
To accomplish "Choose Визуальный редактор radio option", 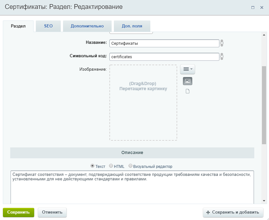I will coord(131,166).
